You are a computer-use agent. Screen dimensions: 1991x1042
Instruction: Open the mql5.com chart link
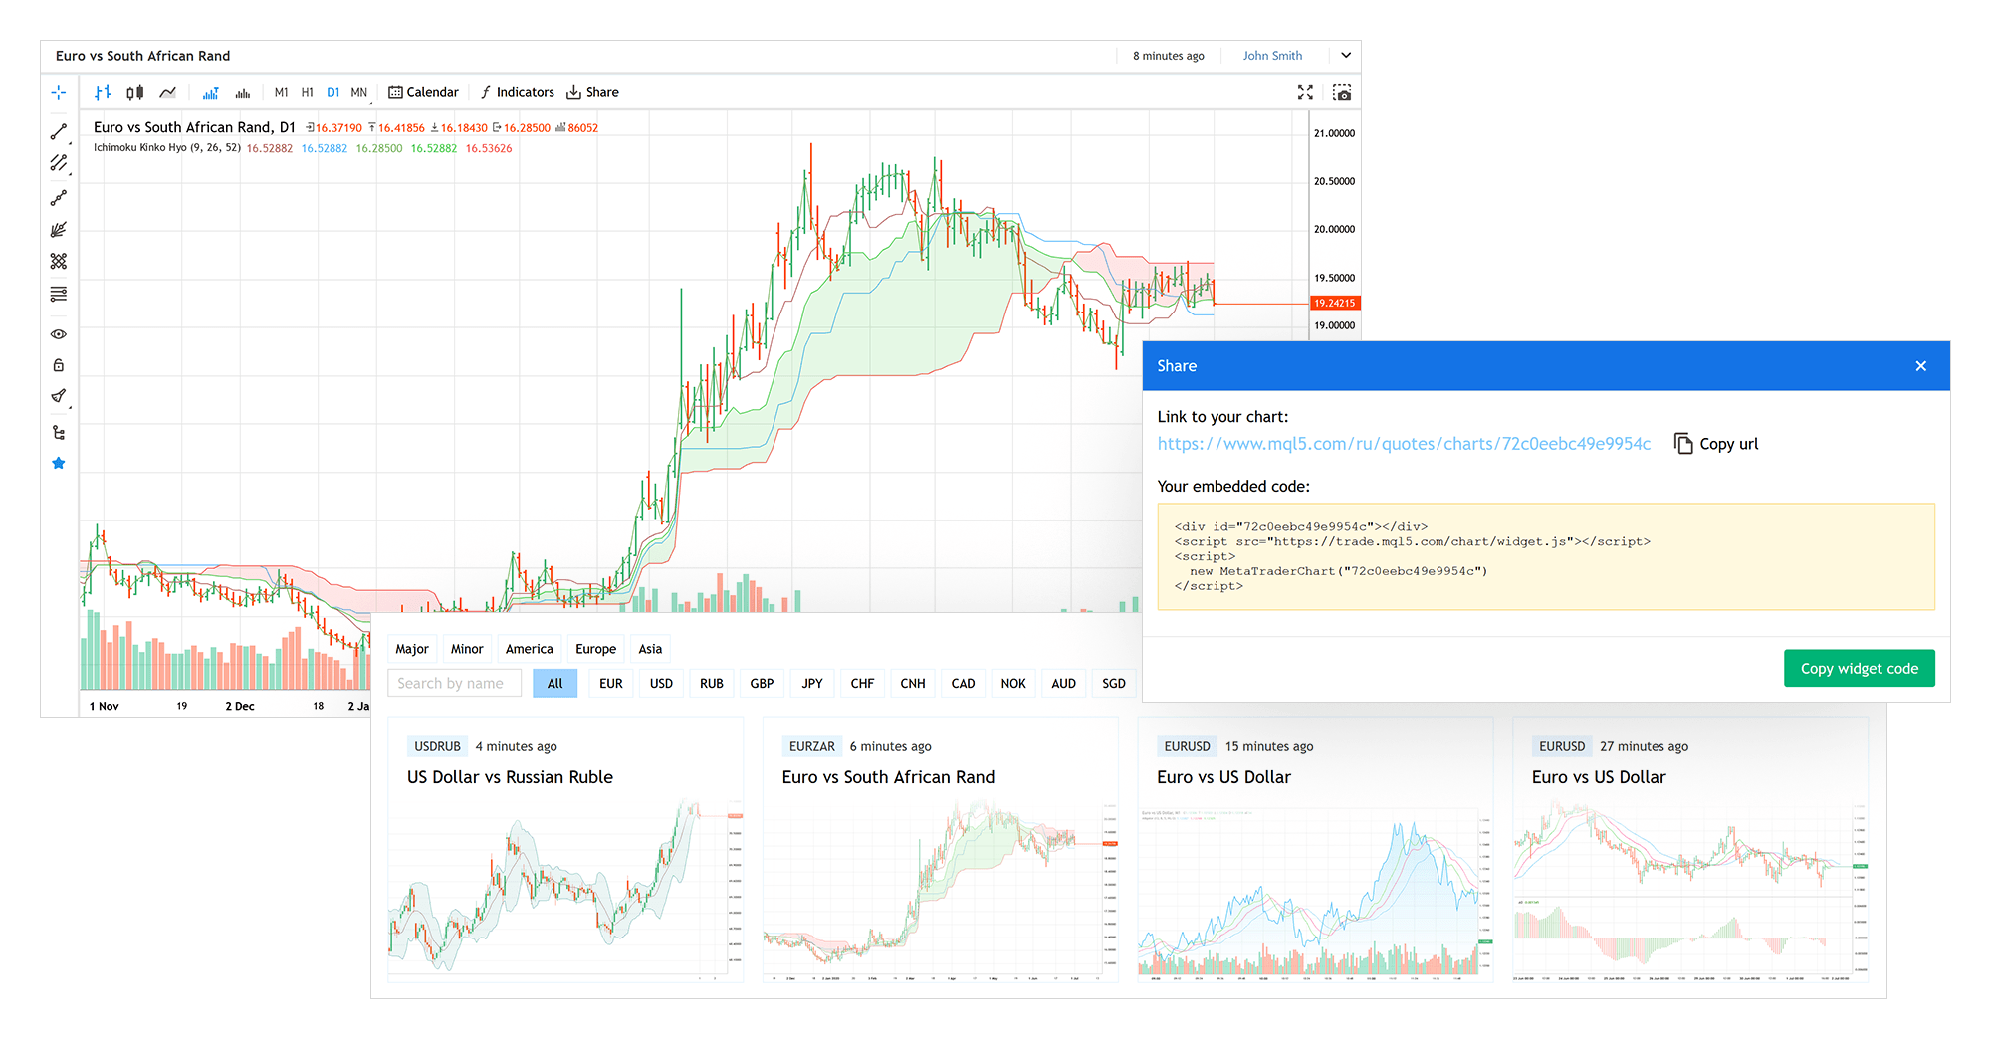1404,443
